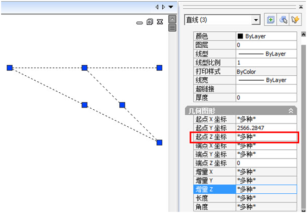Collapse the 几何图形 section
Image resolution: width=307 pixels, height=213 pixels.
click(x=290, y=111)
